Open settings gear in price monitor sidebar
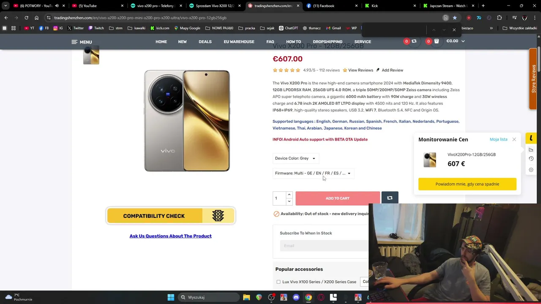This screenshot has width=541, height=304. tap(531, 170)
